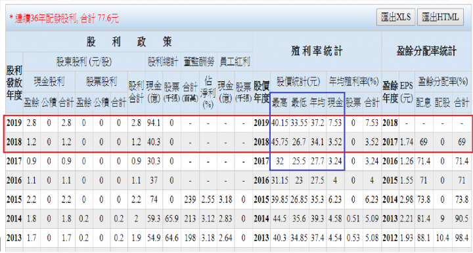473x253 pixels.
Task: Click the 最高 column header
Action: (280, 103)
